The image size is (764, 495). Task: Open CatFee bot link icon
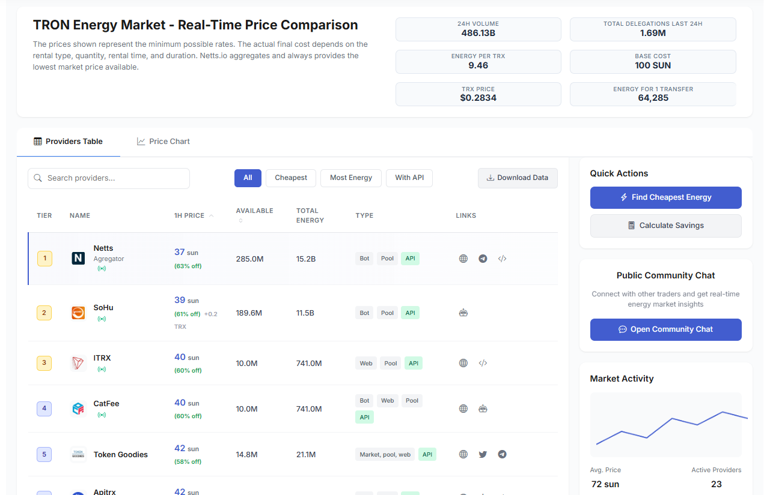[483, 409]
